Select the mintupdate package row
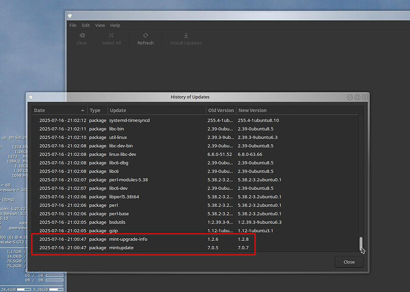 [143, 247]
